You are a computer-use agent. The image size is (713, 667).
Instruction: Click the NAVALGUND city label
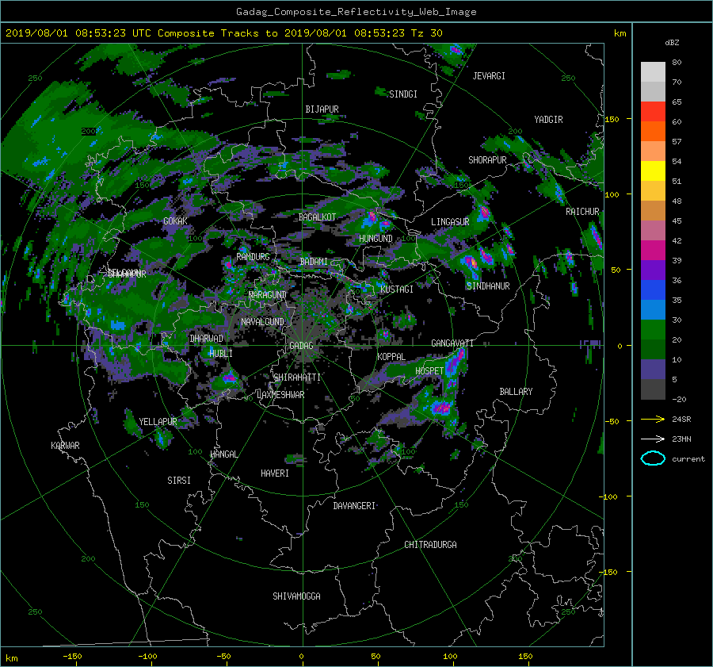click(x=262, y=322)
